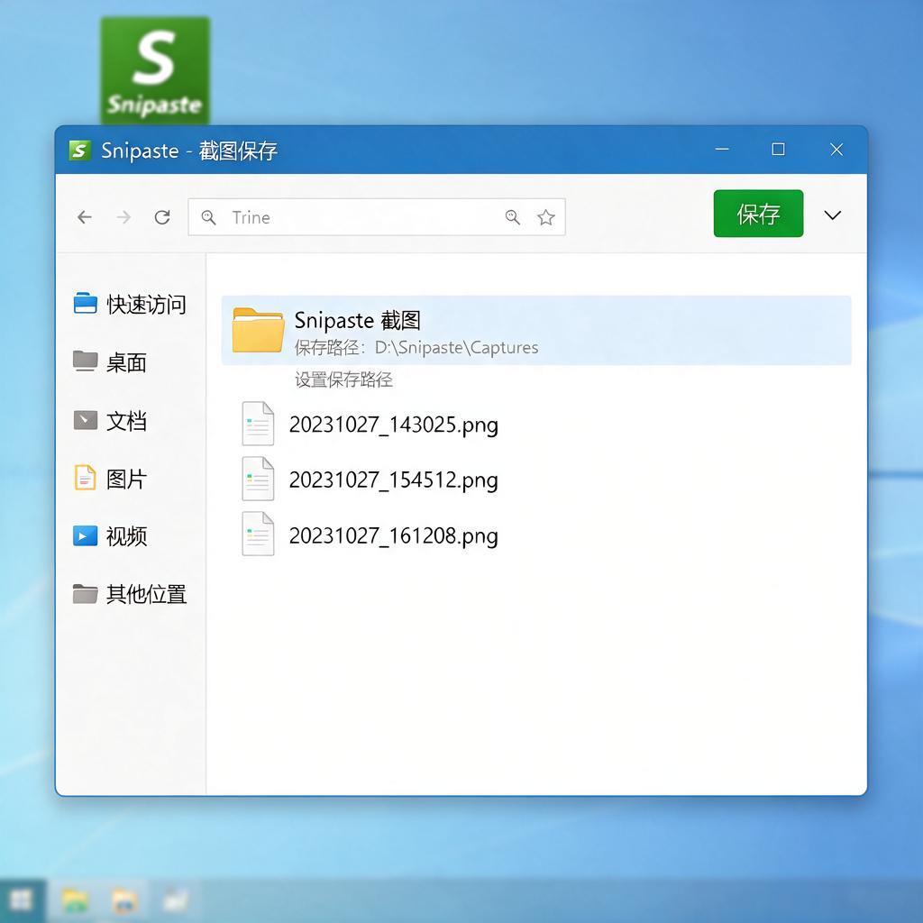The image size is (923, 923).
Task: Click the 快速访问 blue icon
Action: click(x=86, y=303)
